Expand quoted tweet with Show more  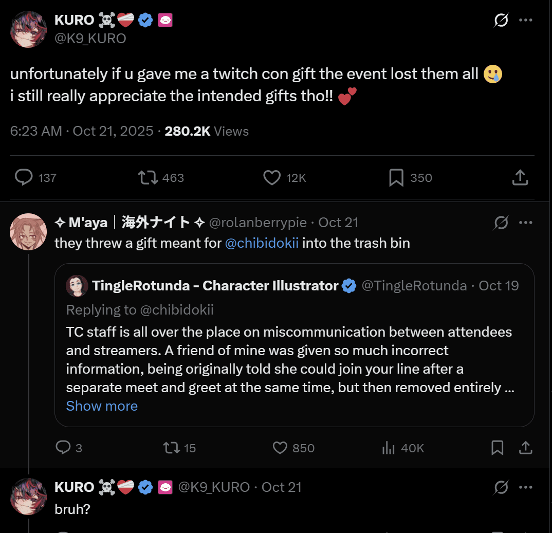pyautogui.click(x=102, y=406)
